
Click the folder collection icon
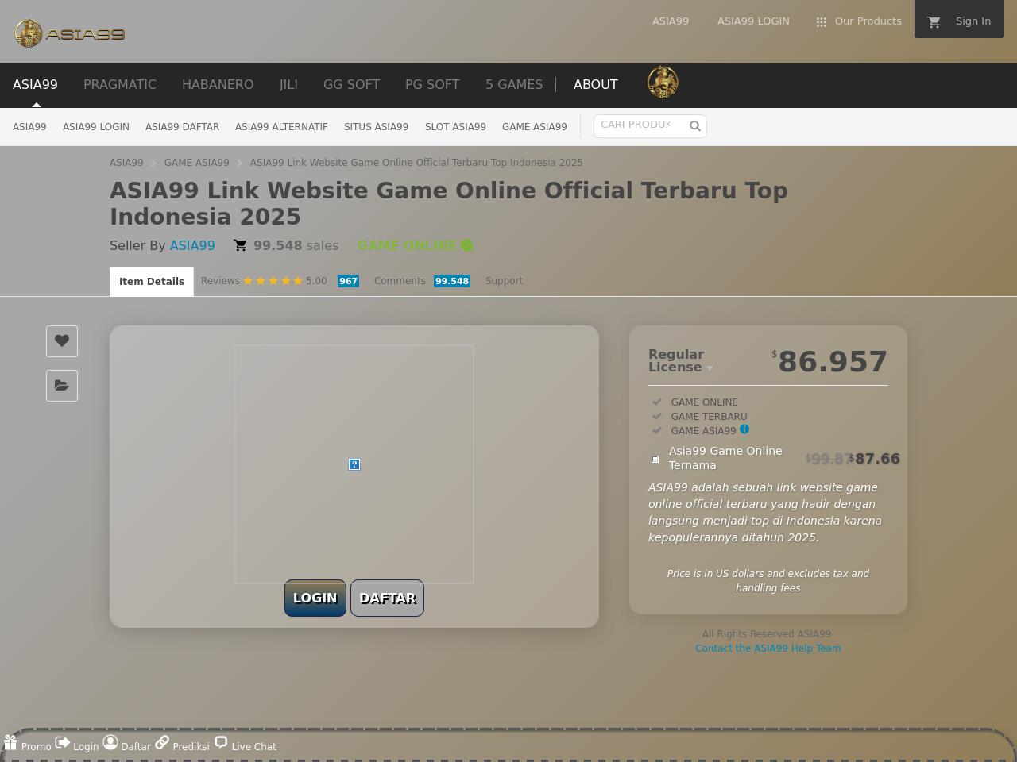pyautogui.click(x=62, y=386)
